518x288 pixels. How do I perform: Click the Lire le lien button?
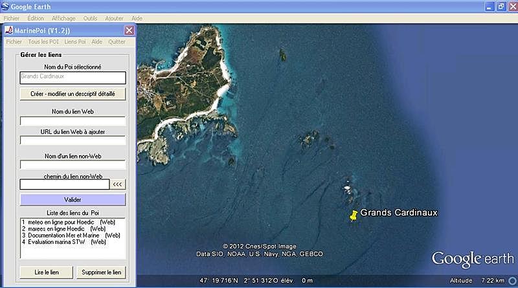(x=47, y=272)
